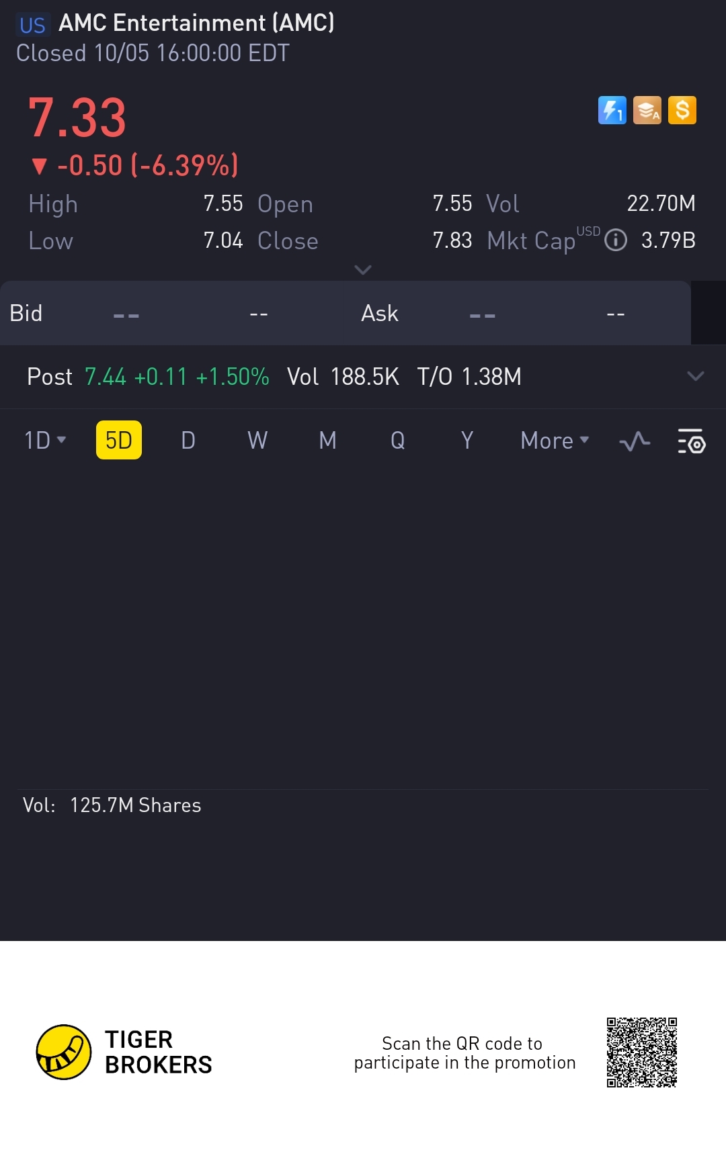This screenshot has width=726, height=1164.
Task: Select the 5D chart tab
Action: click(119, 441)
